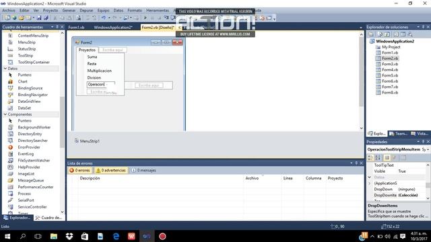Viewport: 431px width, 242px height.
Task: Select BindingSource in the toolbox
Action: click(x=30, y=88)
